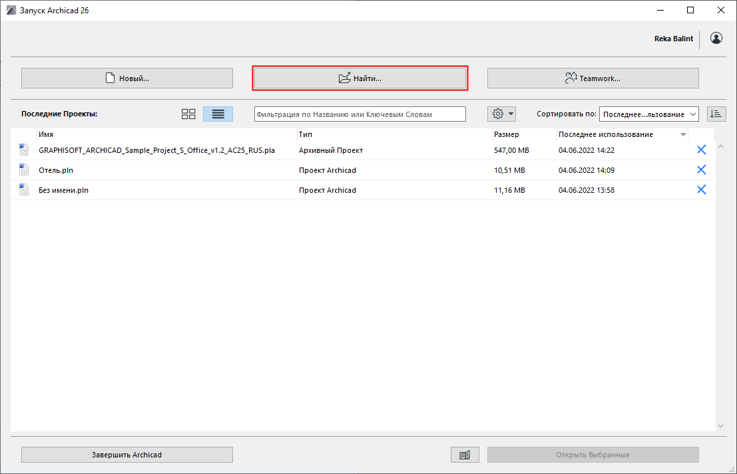Viewport: 737px width, 474px height.
Task: Click the Найти... browse button
Action: click(360, 78)
